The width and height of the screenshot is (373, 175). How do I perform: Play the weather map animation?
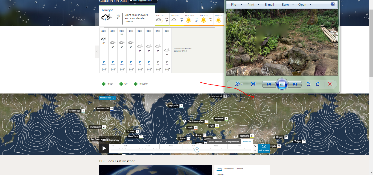click(x=104, y=148)
